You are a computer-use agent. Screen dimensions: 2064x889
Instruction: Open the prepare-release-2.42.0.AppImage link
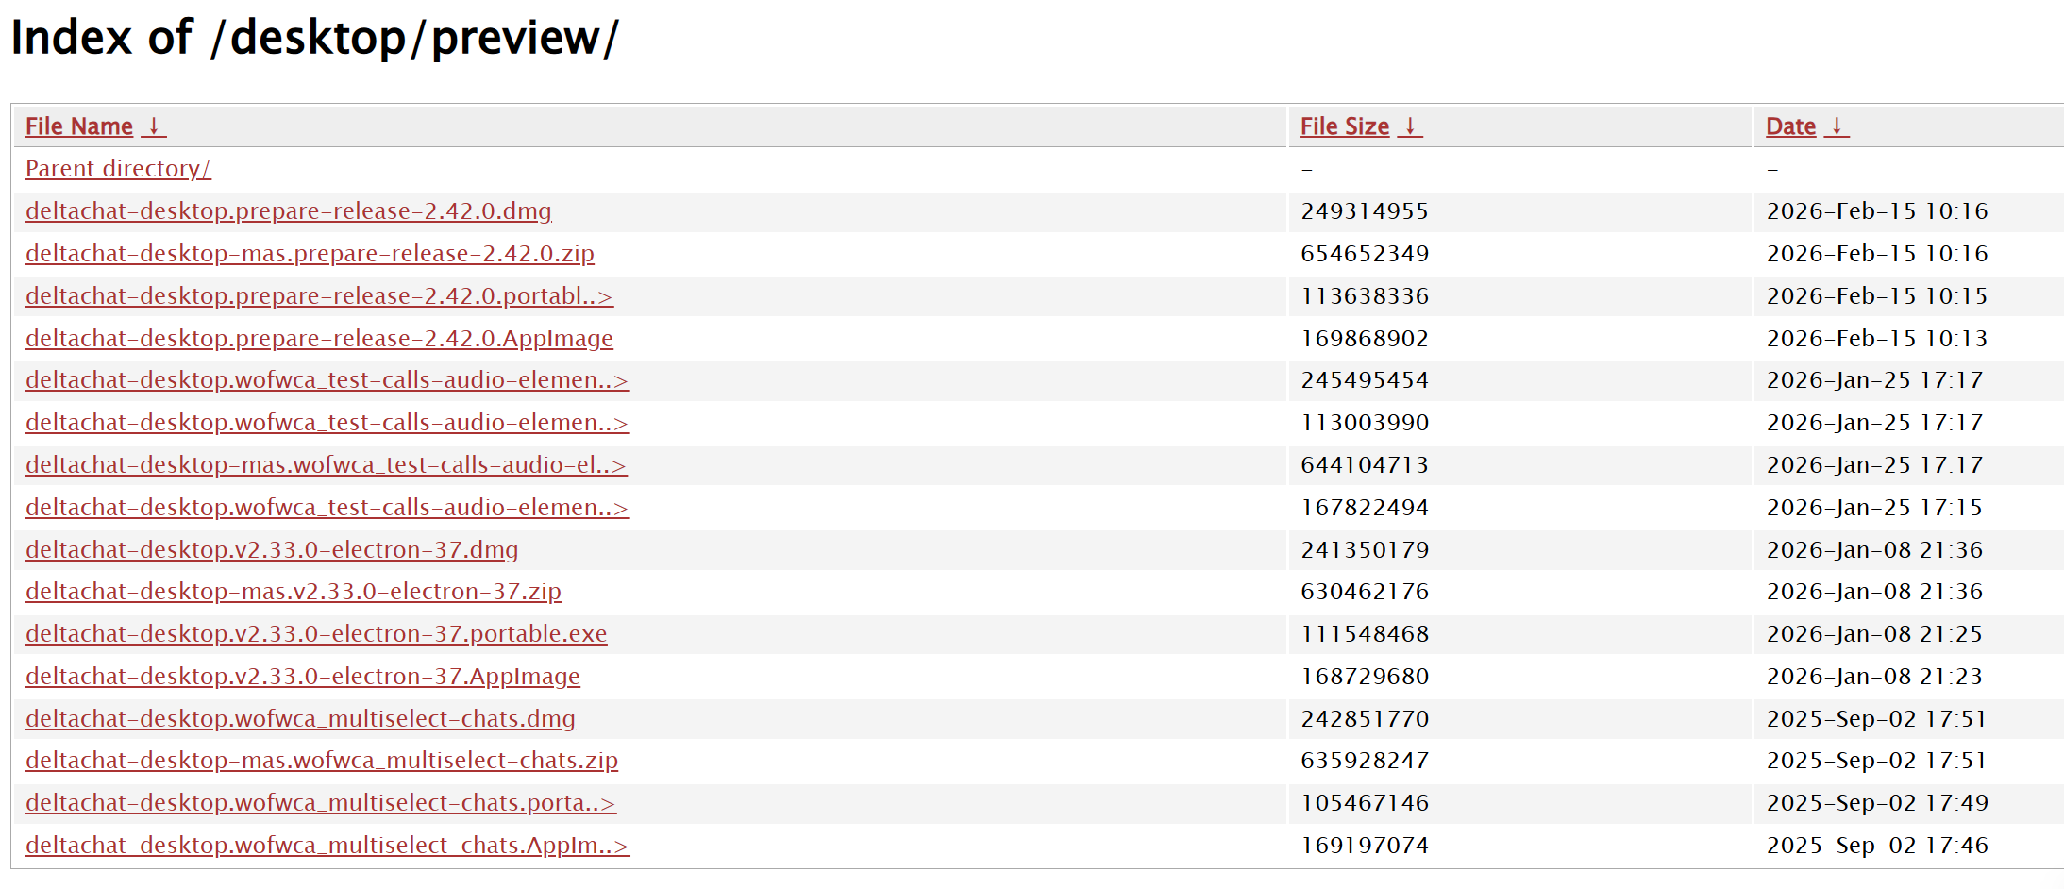tap(319, 339)
